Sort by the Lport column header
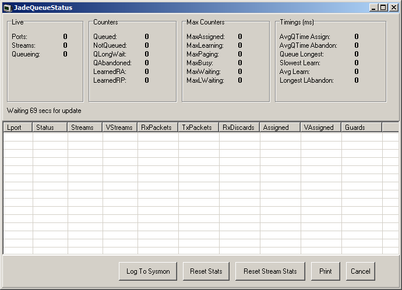This screenshot has height=290, width=402. pos(18,128)
